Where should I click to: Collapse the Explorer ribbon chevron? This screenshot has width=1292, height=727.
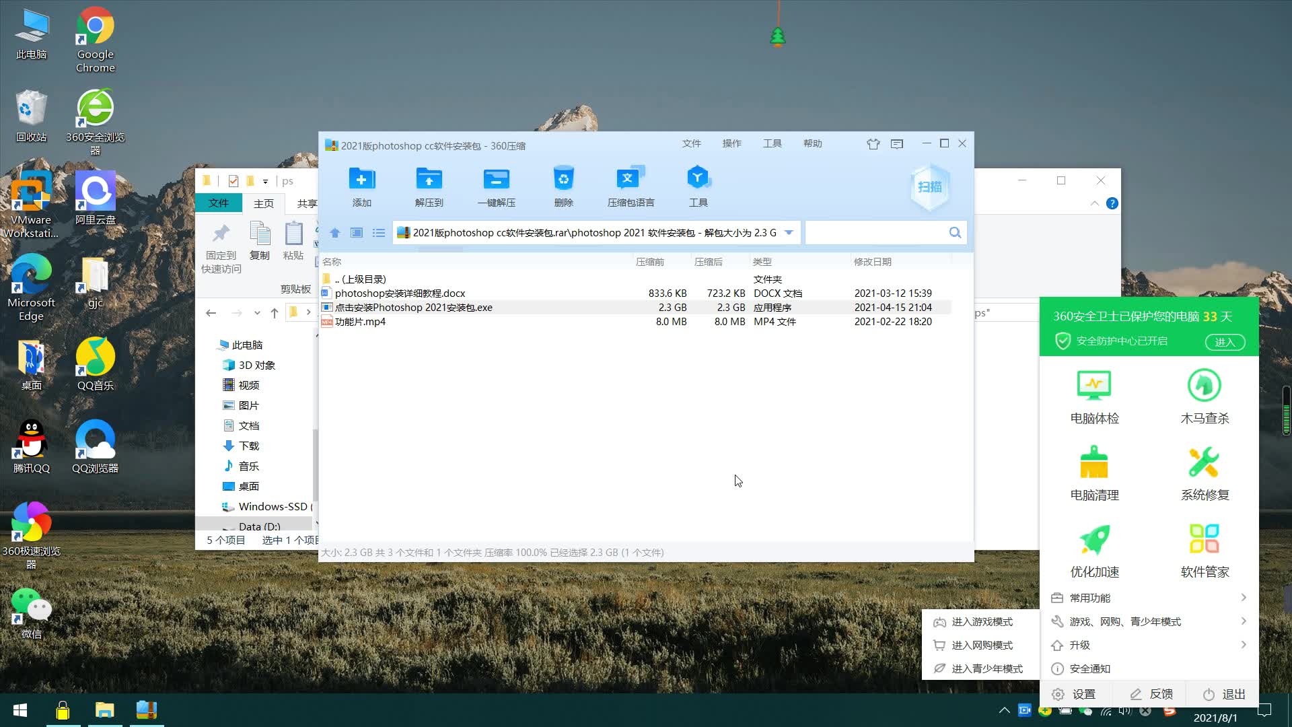[x=1095, y=203]
